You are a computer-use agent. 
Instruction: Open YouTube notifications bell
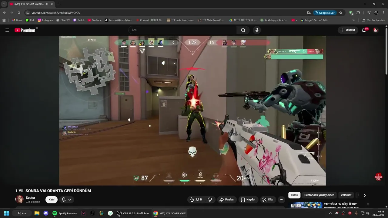tap(365, 30)
